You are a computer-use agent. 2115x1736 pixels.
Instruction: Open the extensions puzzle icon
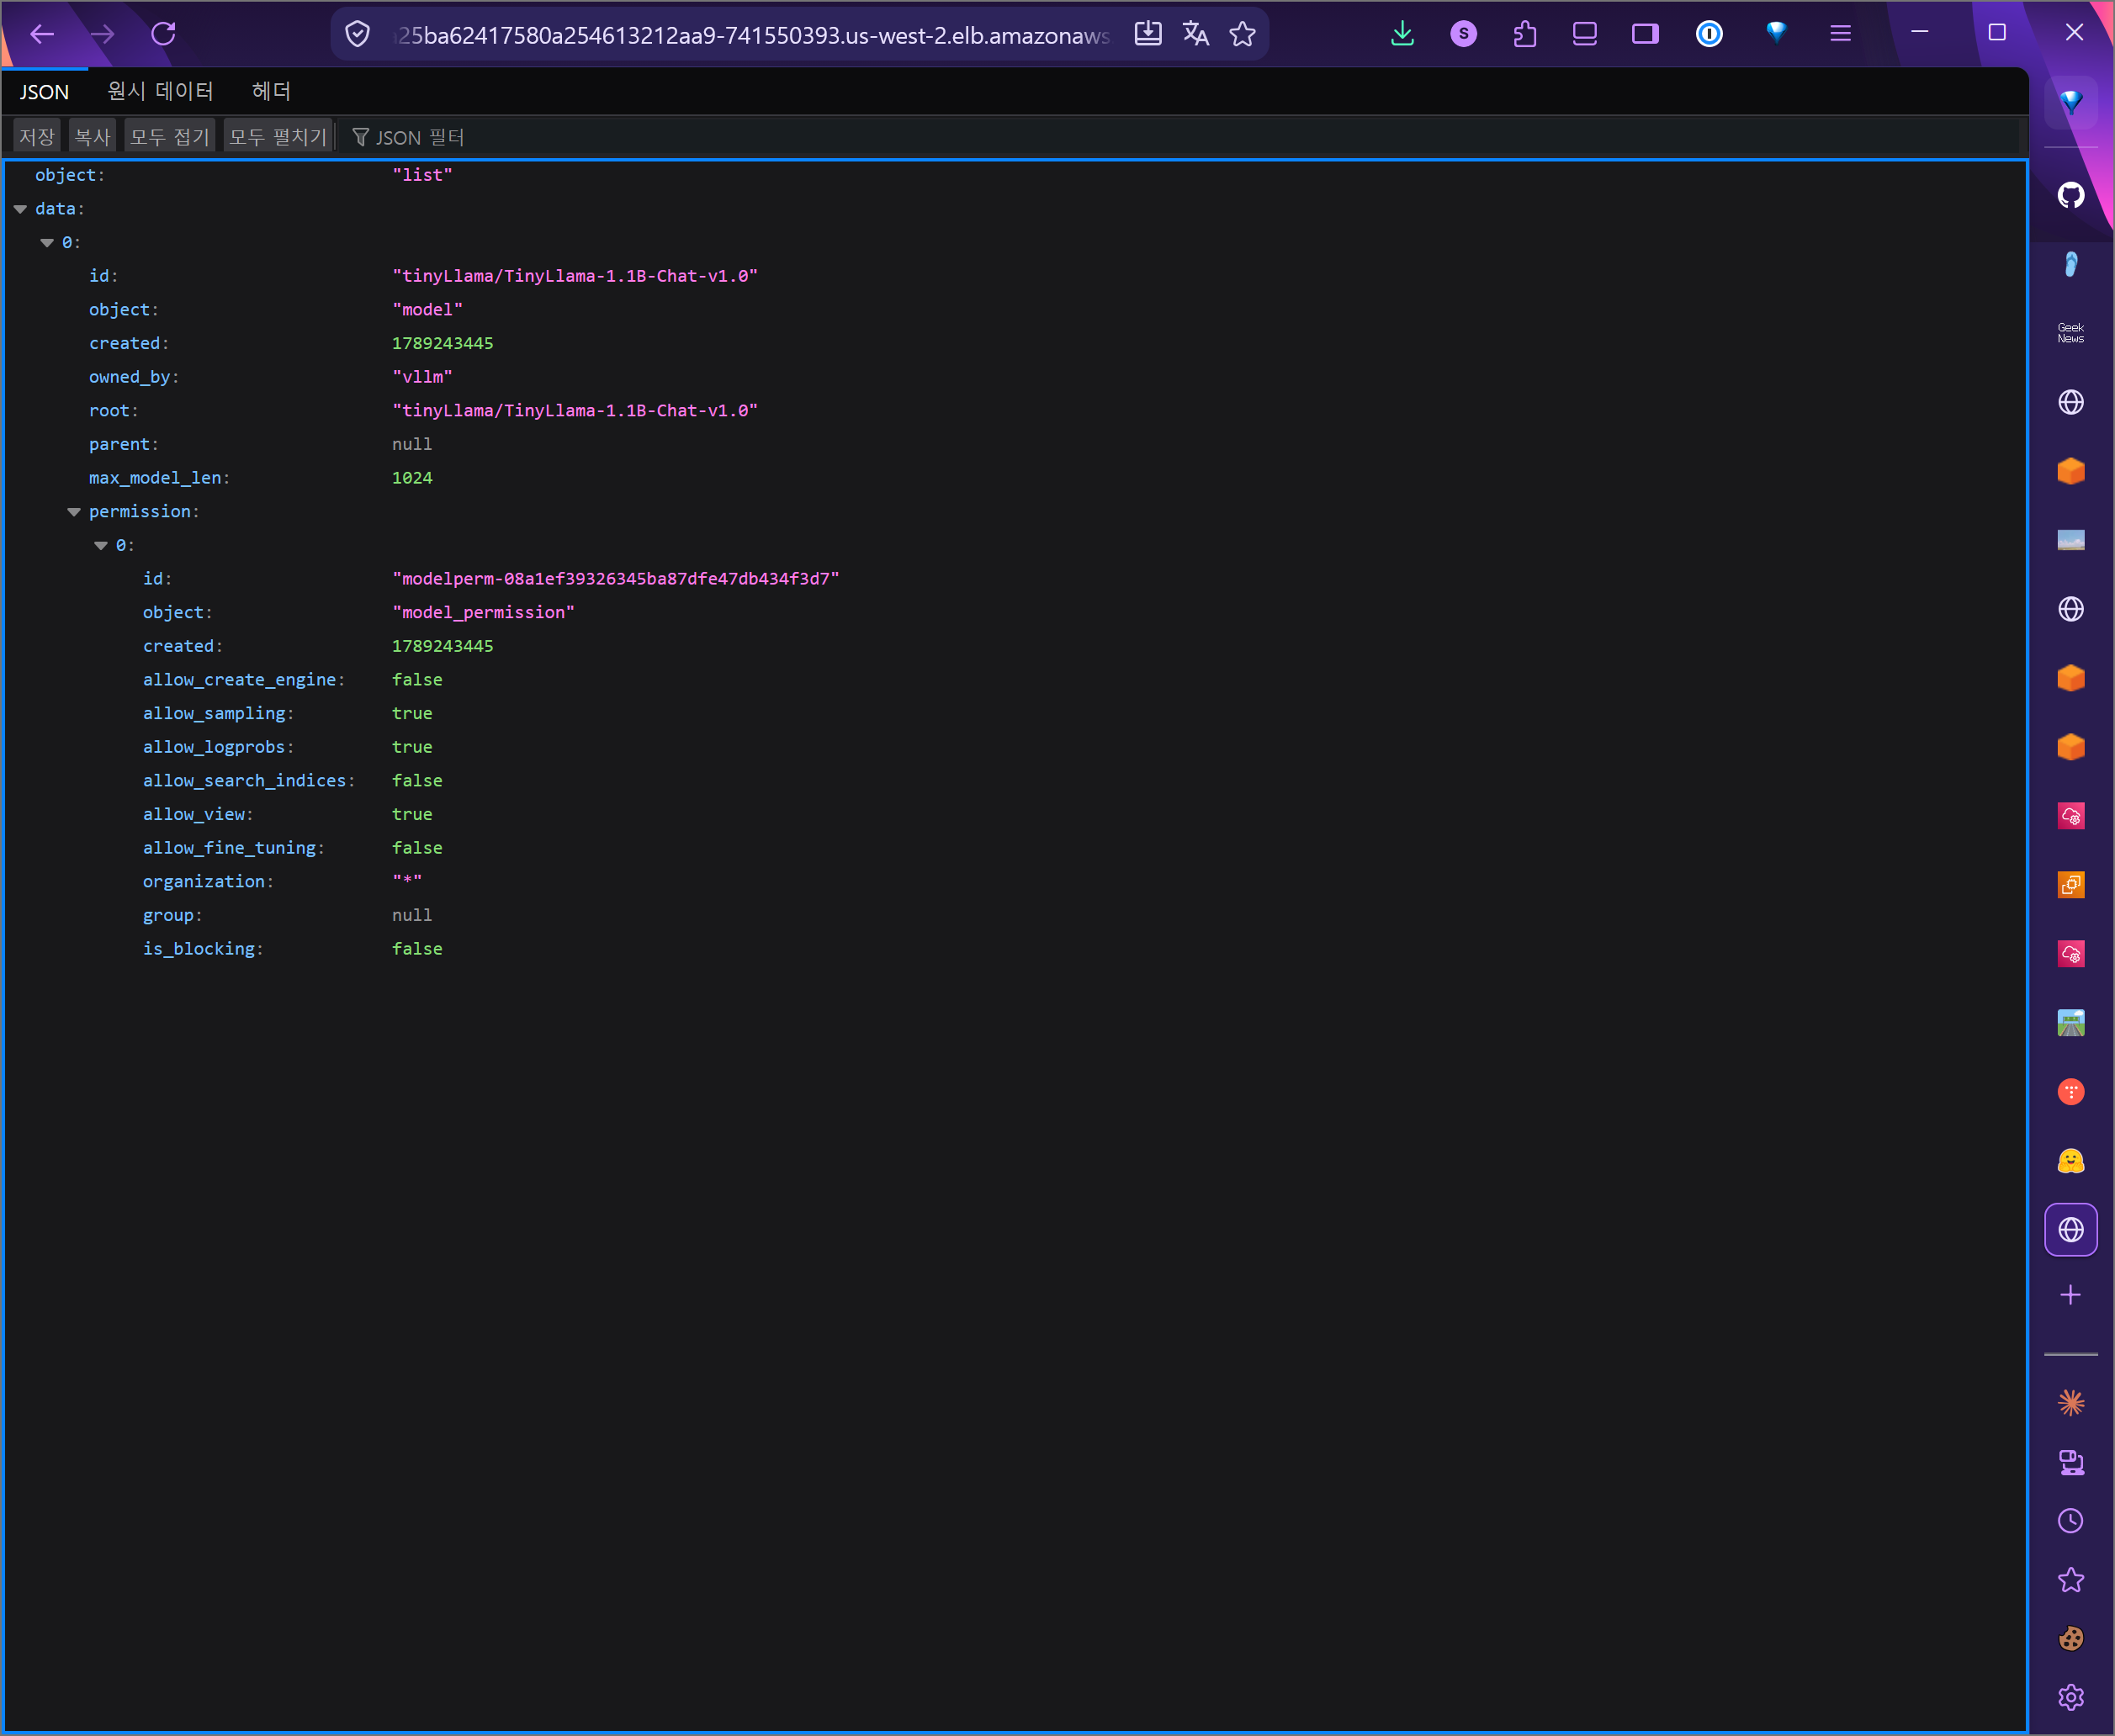(1524, 34)
